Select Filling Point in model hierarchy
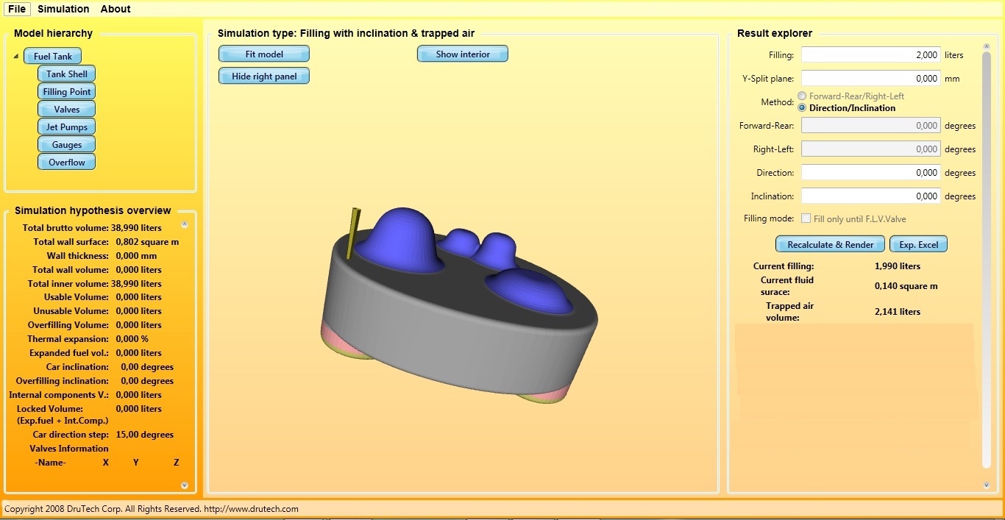1005x520 pixels. pos(66,92)
